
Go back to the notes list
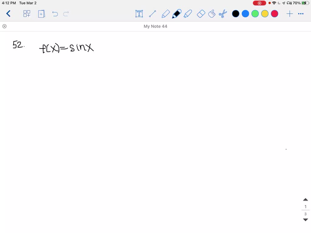click(x=9, y=14)
